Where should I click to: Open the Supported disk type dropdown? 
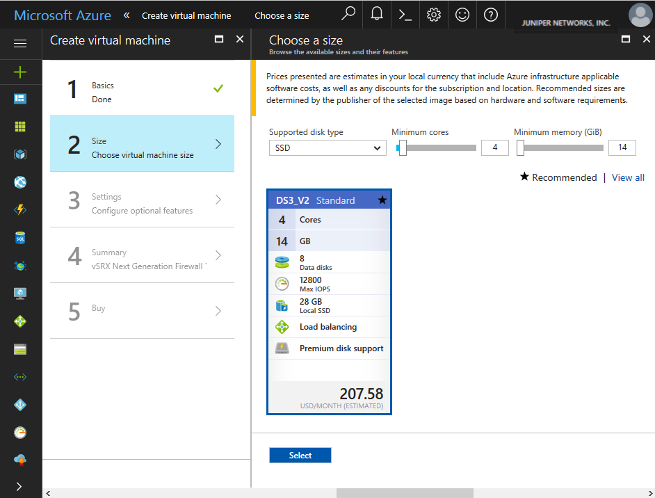[327, 147]
